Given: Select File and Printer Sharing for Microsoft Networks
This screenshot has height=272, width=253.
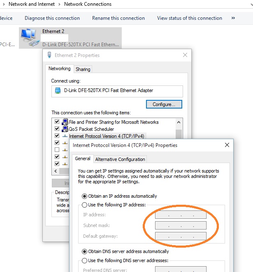Looking at the screenshot, I should coord(114,122).
